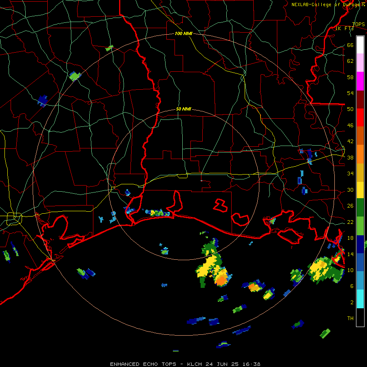Click the navy blue legend swatch
Image resolution: width=367 pixels, height=367 pixels.
point(360,244)
